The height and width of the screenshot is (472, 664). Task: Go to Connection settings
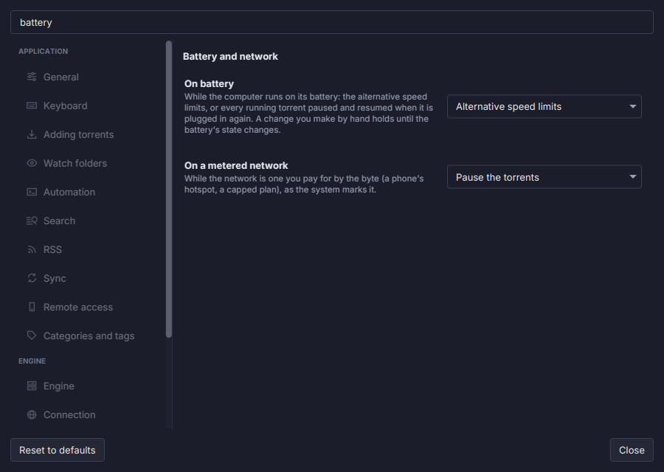(x=89, y=414)
